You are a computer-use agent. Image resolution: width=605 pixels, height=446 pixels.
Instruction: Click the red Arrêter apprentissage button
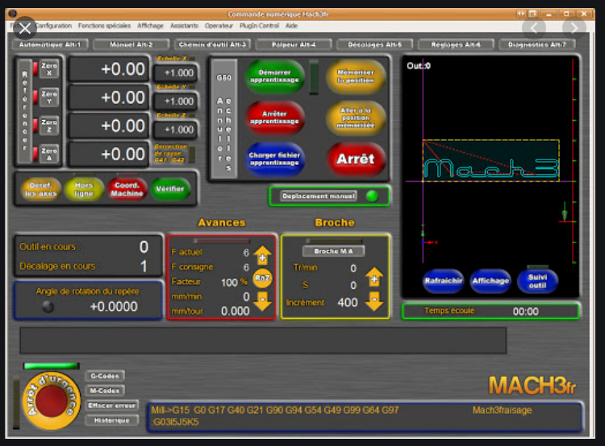click(275, 117)
